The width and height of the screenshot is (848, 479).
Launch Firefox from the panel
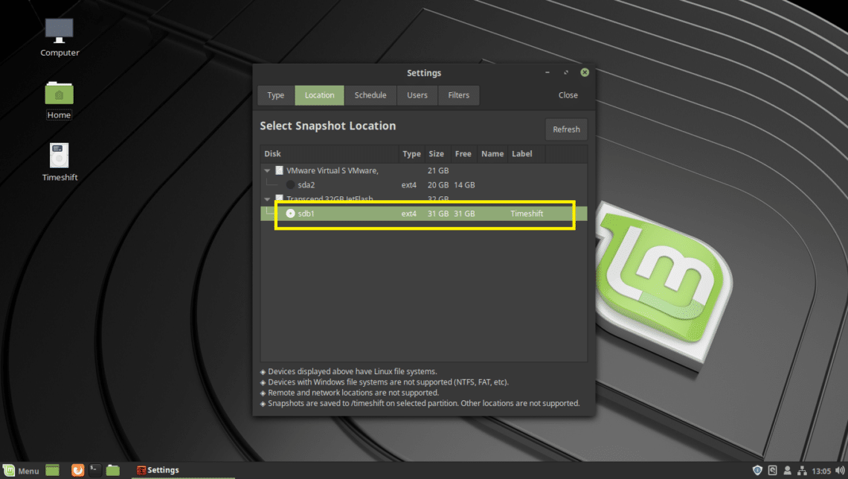78,470
